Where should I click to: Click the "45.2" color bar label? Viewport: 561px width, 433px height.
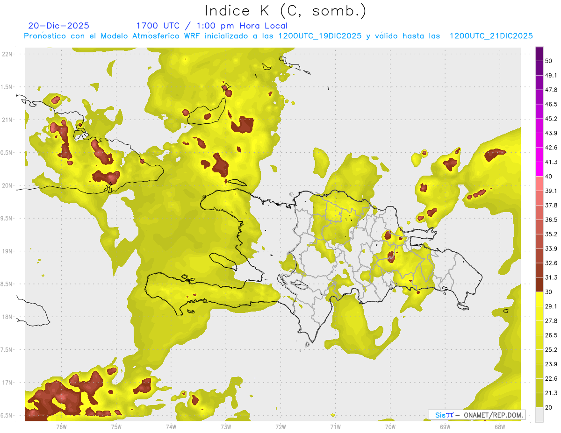click(x=551, y=119)
